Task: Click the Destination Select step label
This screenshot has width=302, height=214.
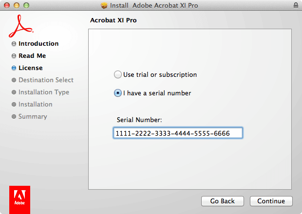Action: 46,80
